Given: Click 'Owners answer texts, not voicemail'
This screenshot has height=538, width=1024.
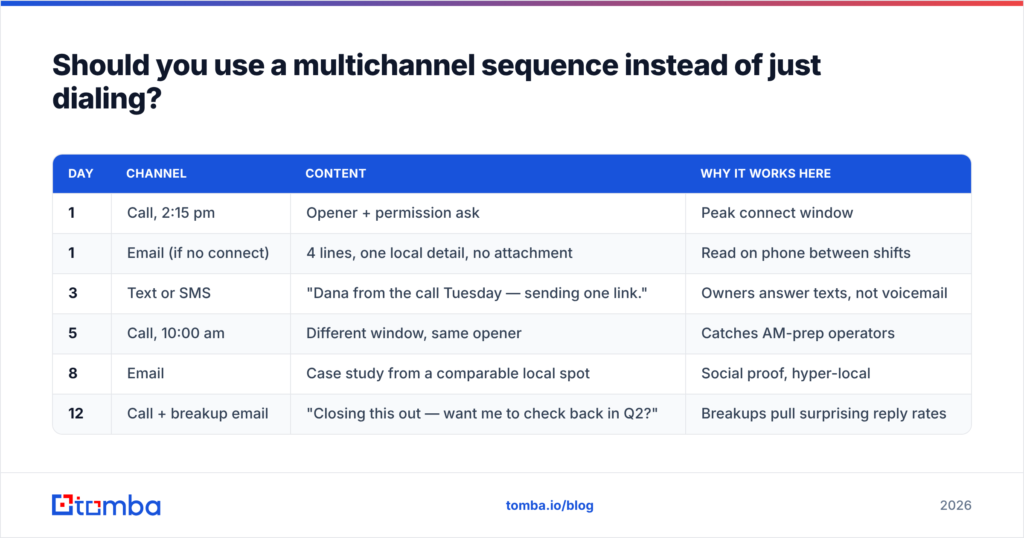Looking at the screenshot, I should pos(824,293).
